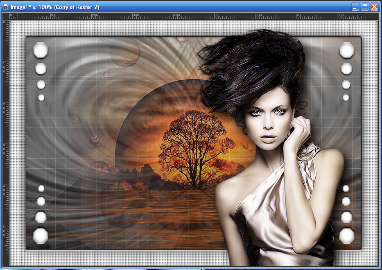Viewport: 382px width, 270px height.
Task: Close the Image1 image window
Action: click(x=374, y=7)
